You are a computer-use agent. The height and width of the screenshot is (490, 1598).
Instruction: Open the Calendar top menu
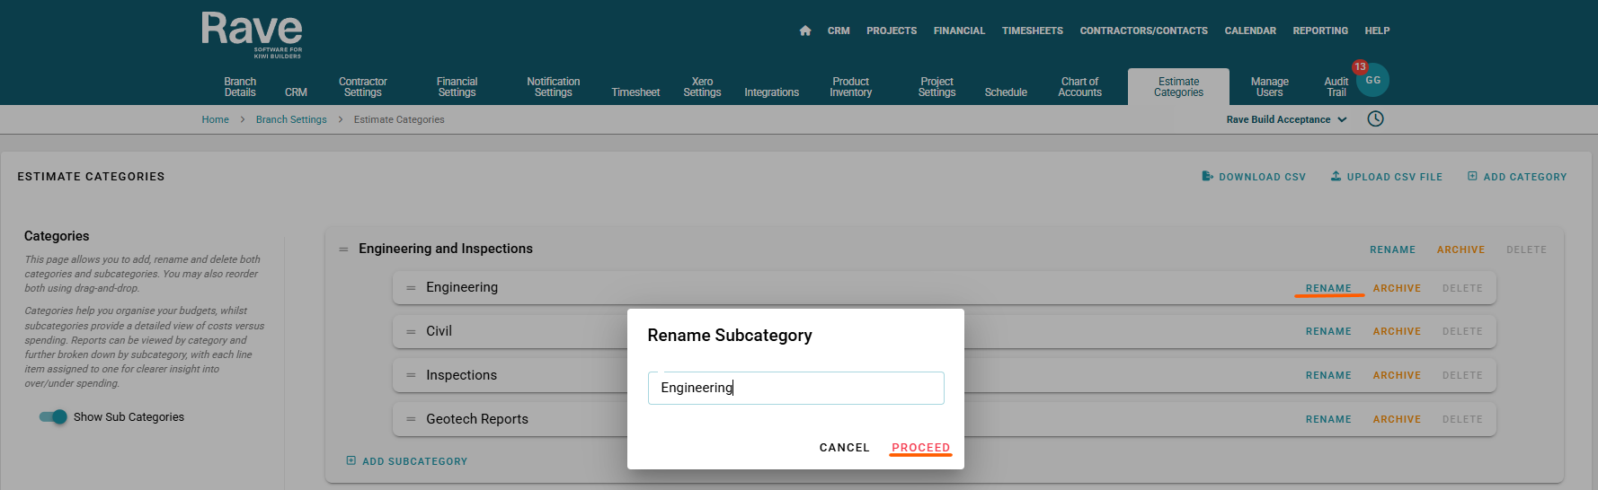[x=1250, y=31]
